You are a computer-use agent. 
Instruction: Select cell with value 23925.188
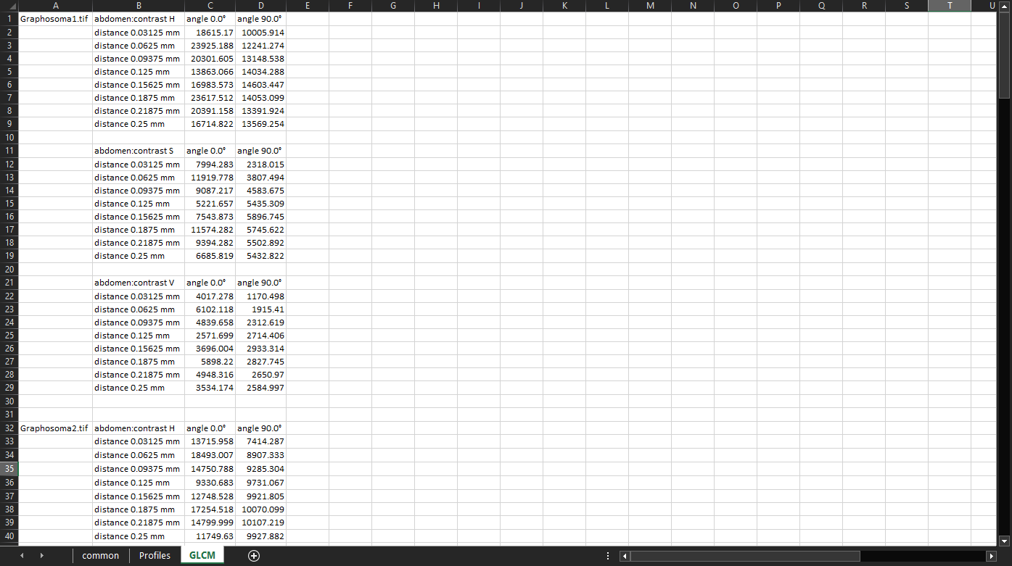[x=210, y=46]
